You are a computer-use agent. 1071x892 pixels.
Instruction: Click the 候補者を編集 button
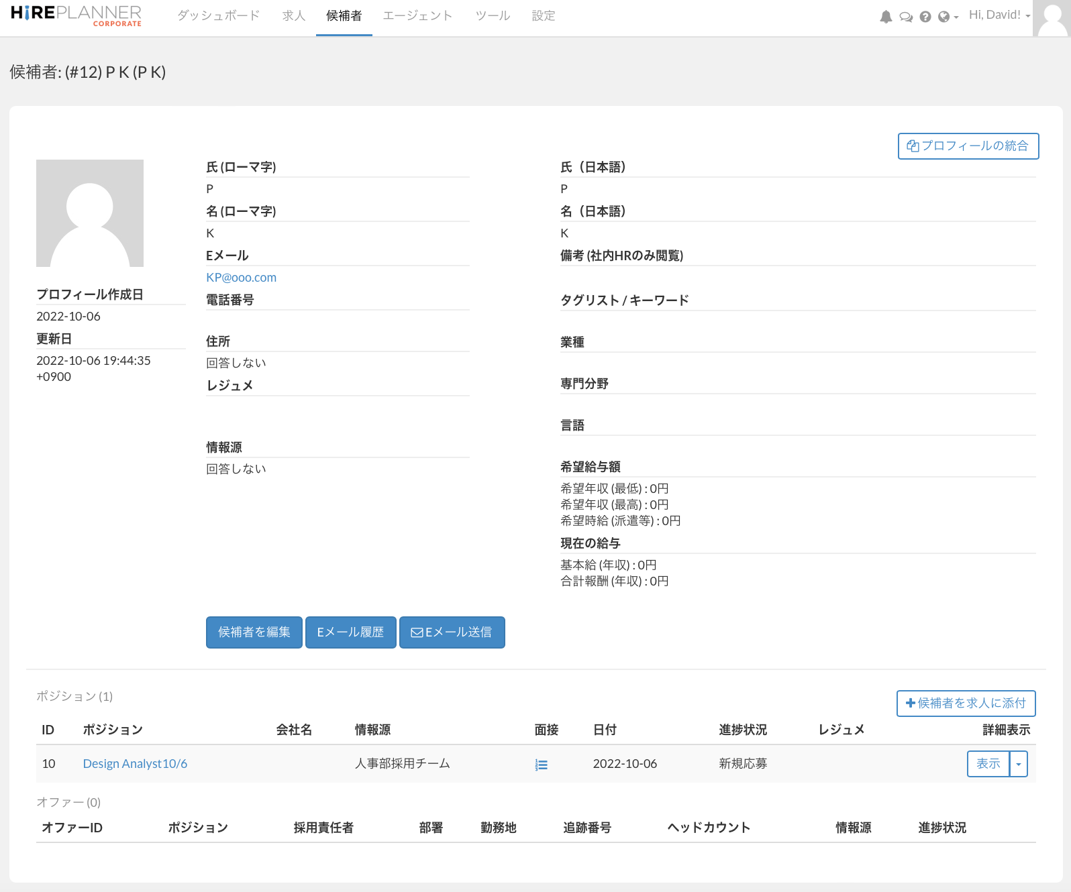254,632
